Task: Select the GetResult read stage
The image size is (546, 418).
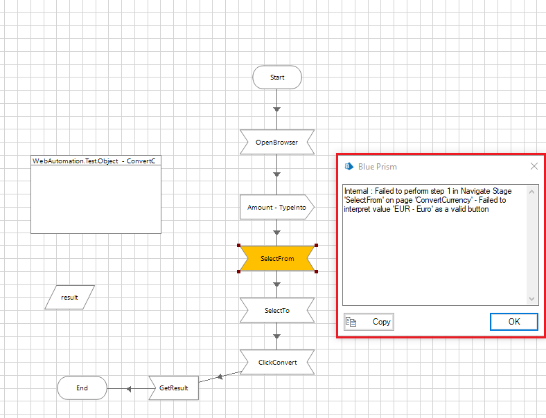Action: 173,388
